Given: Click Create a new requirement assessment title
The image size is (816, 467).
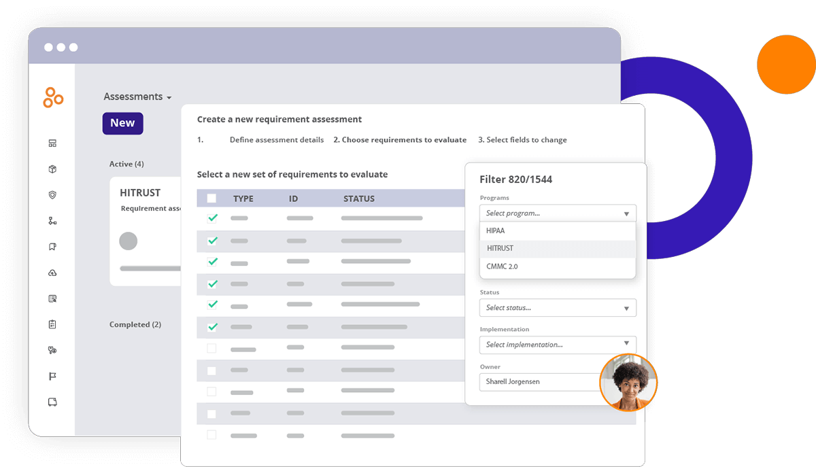Looking at the screenshot, I should (x=279, y=119).
